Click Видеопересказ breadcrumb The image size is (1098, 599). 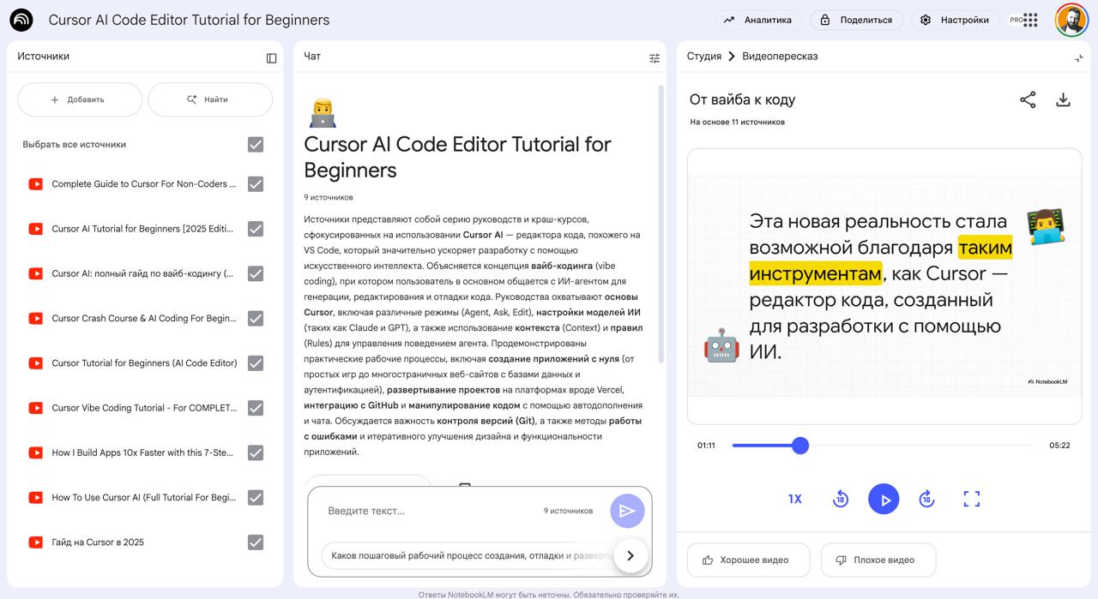tap(780, 57)
